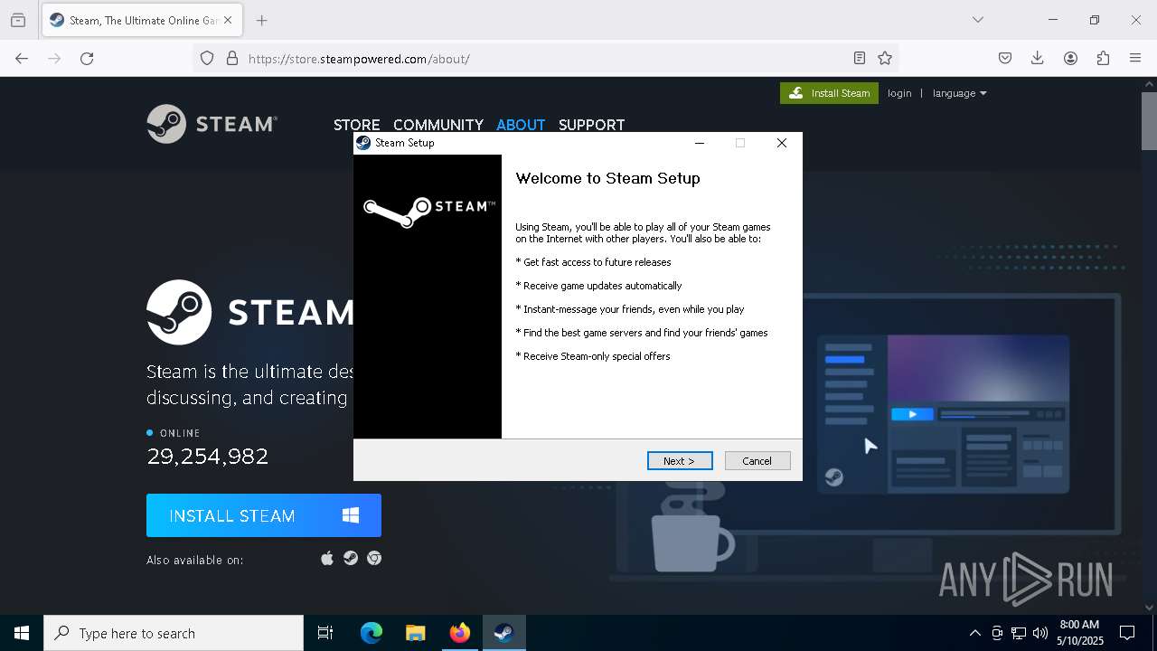Click the Steam logo in header
Screen dimensions: 1157x651
point(212,124)
